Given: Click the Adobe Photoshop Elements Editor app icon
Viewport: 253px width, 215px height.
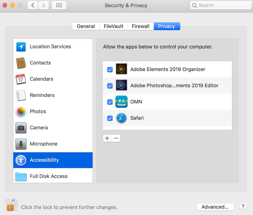Looking at the screenshot, I should coord(121,85).
